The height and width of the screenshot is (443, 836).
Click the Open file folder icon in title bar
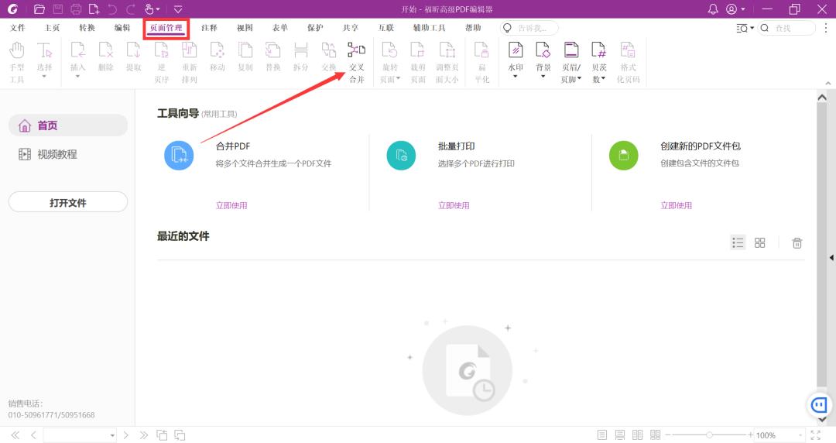point(39,9)
